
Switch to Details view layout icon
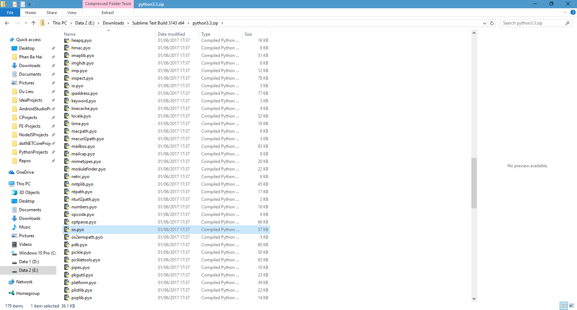(x=564, y=306)
